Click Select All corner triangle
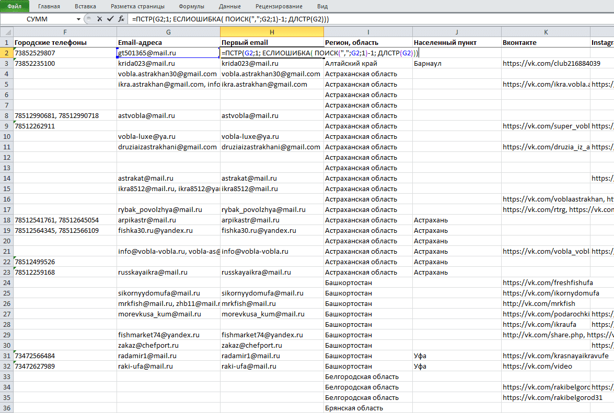This screenshot has width=614, height=413. tap(7, 32)
